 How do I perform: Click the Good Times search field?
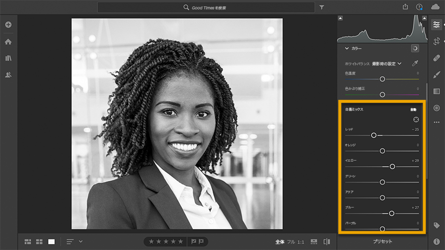[x=206, y=7]
